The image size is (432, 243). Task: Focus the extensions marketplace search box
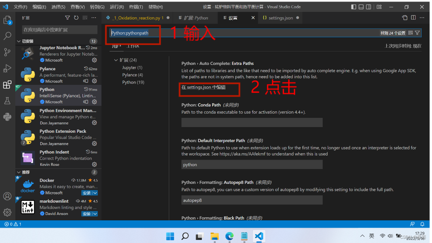[59, 30]
